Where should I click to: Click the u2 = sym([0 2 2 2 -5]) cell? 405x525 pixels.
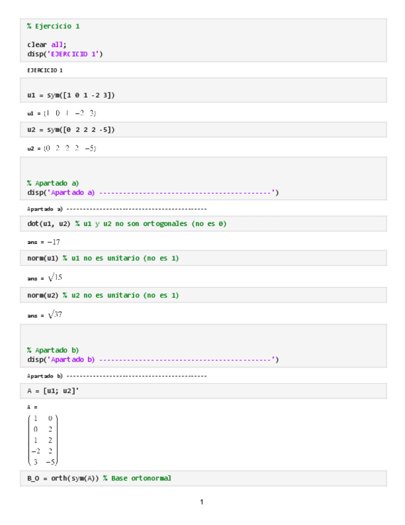click(71, 130)
